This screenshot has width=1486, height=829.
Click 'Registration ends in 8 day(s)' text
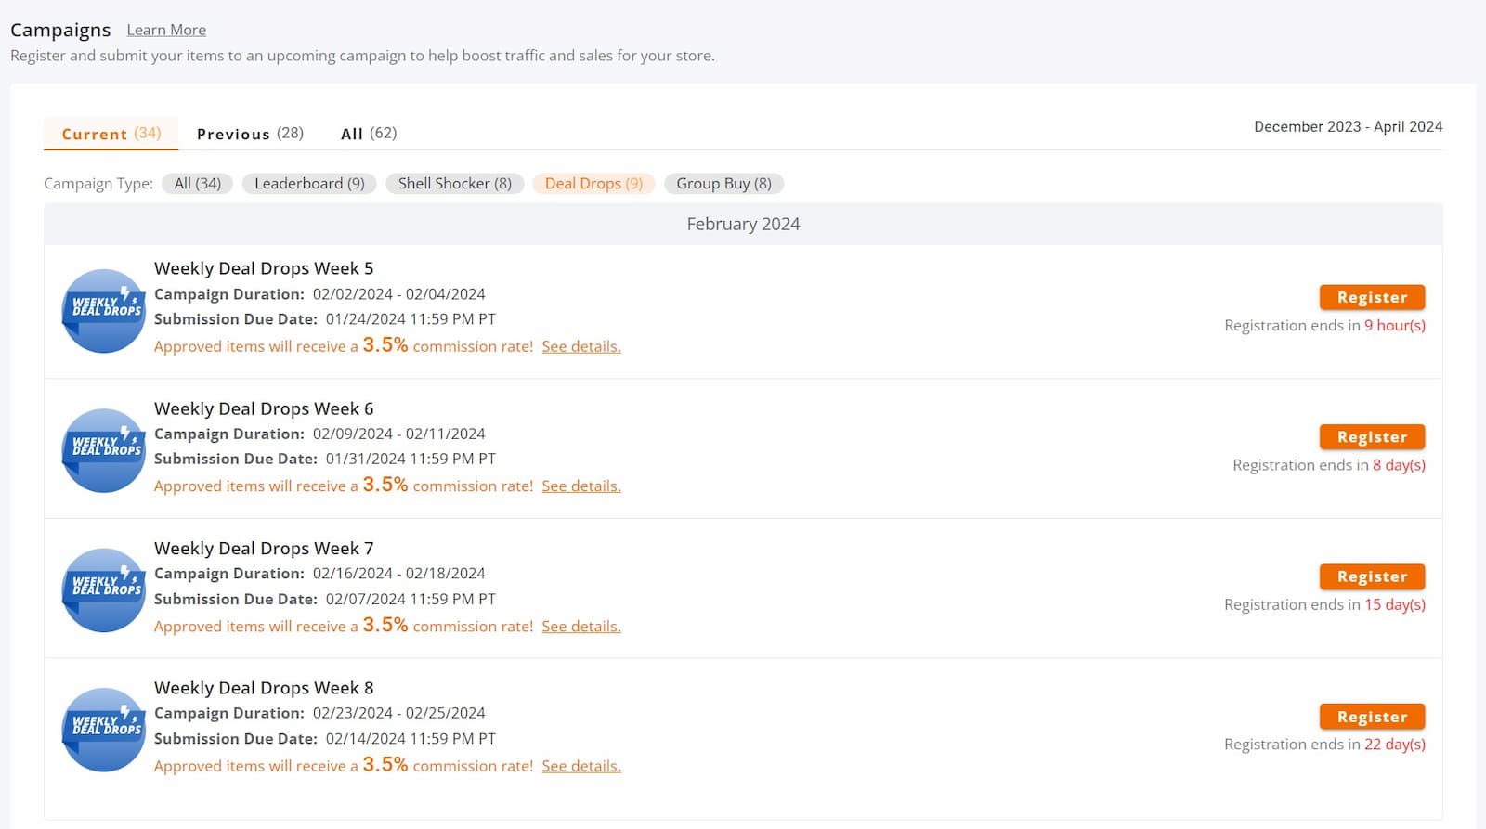tap(1329, 464)
